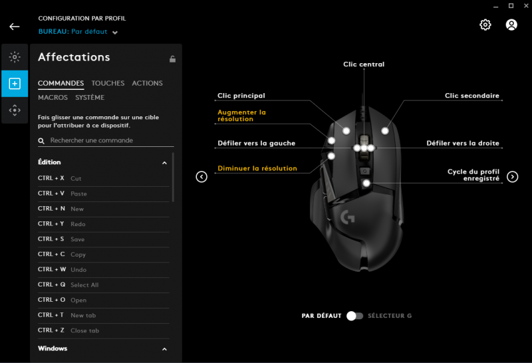Select the CTRL + Q Select All command
Image resolution: width=532 pixels, height=363 pixels.
pyautogui.click(x=104, y=285)
